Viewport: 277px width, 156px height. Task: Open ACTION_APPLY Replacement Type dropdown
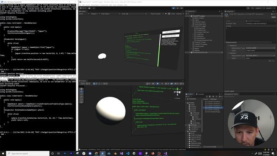261,56
